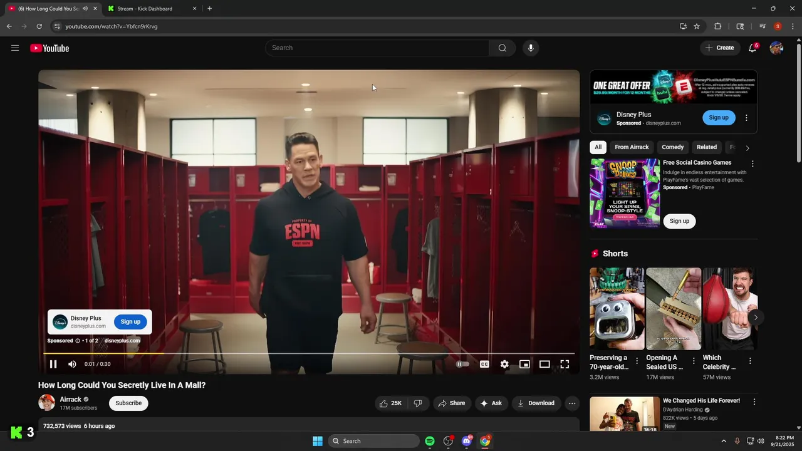Open the account avatar menu
This screenshot has height=451, width=802.
(x=776, y=48)
